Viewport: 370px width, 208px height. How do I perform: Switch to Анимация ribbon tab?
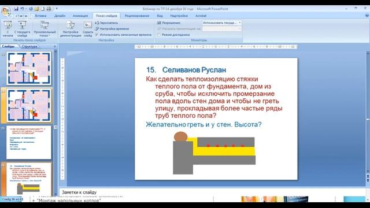[80, 16]
